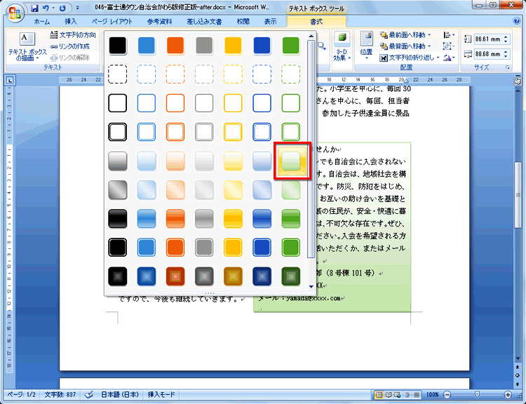The width and height of the screenshot is (526, 404).
Task: Choose the black glossy banded style
Action: (x=117, y=218)
